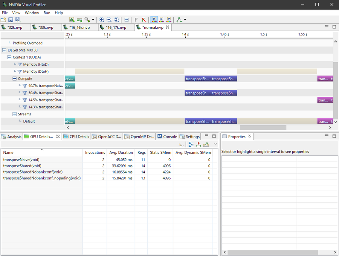This screenshot has width=339, height=256.
Task: Click the red-flag toolbar icon
Action: (x=144, y=20)
